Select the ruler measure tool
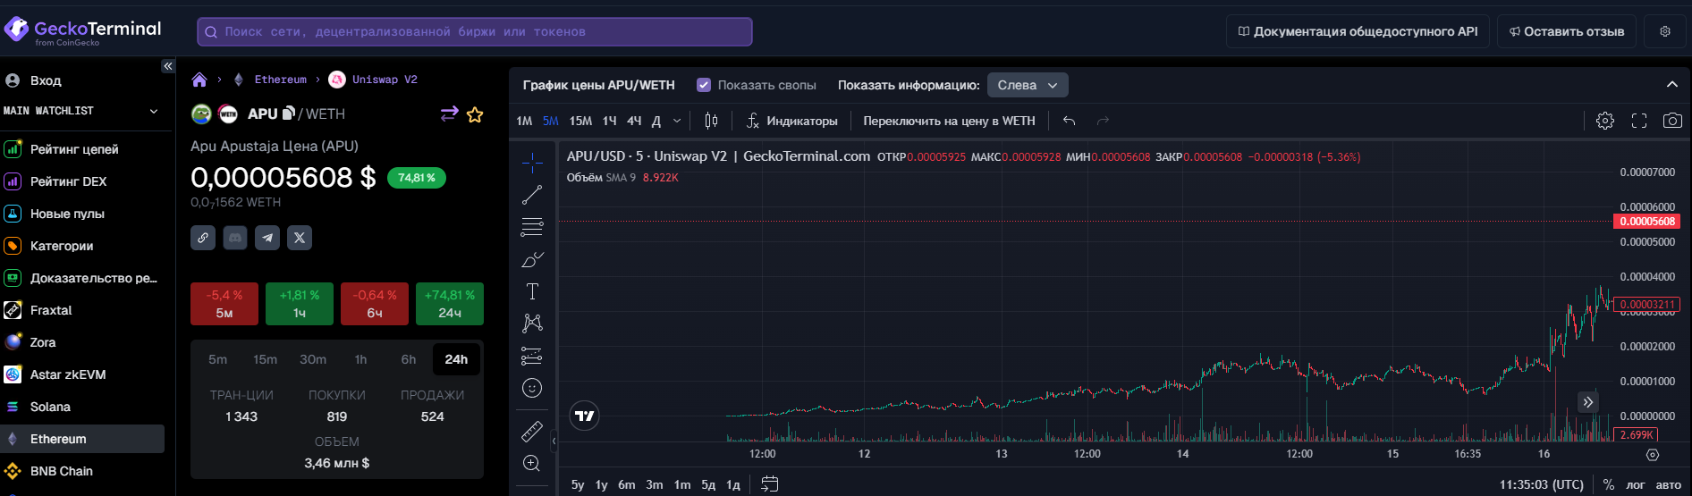The image size is (1692, 496). pos(532,431)
